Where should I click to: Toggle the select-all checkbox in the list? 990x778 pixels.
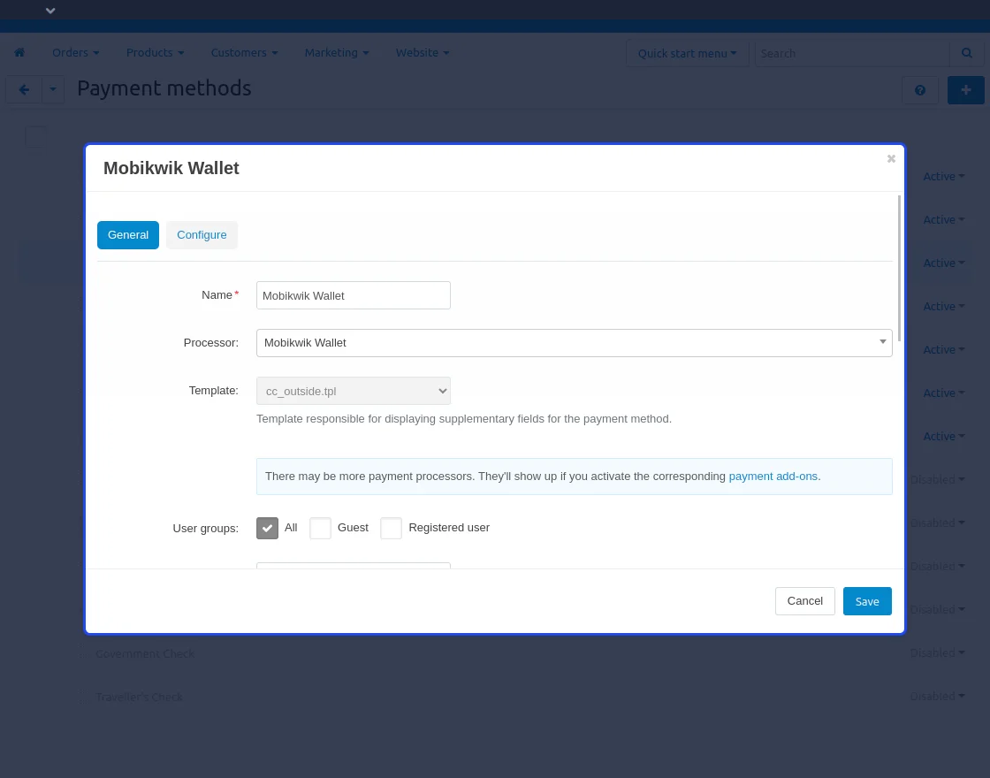(x=35, y=136)
